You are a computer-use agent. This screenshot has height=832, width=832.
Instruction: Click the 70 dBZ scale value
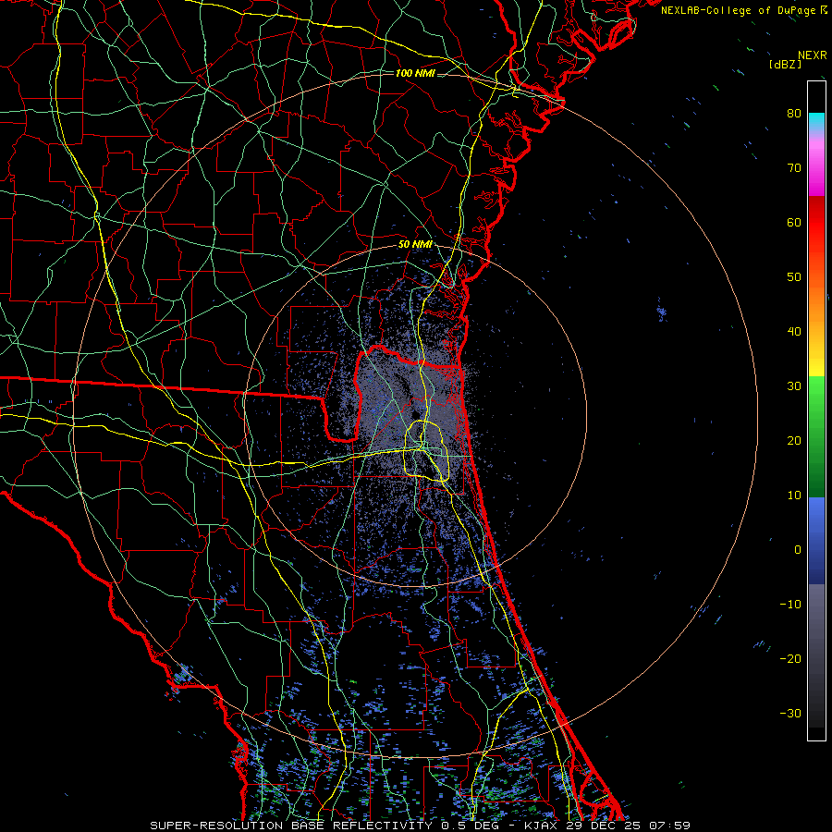794,167
